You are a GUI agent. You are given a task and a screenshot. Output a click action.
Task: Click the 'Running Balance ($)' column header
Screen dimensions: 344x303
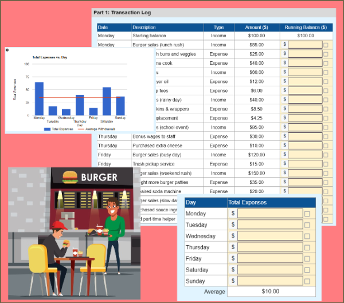[x=306, y=27]
